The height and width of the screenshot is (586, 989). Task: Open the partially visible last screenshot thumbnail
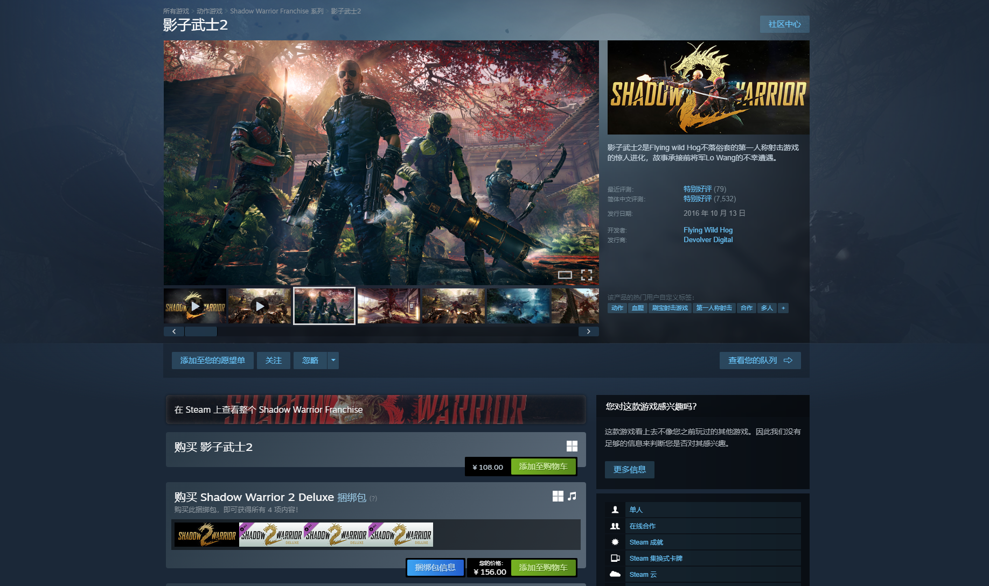point(575,306)
